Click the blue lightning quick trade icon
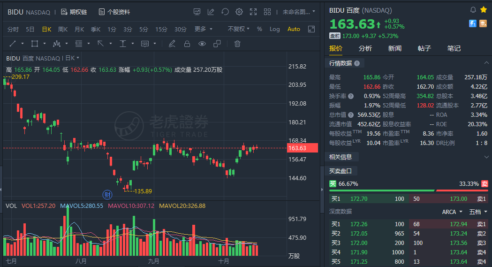Screen dimensions: 492x267 [473, 23]
